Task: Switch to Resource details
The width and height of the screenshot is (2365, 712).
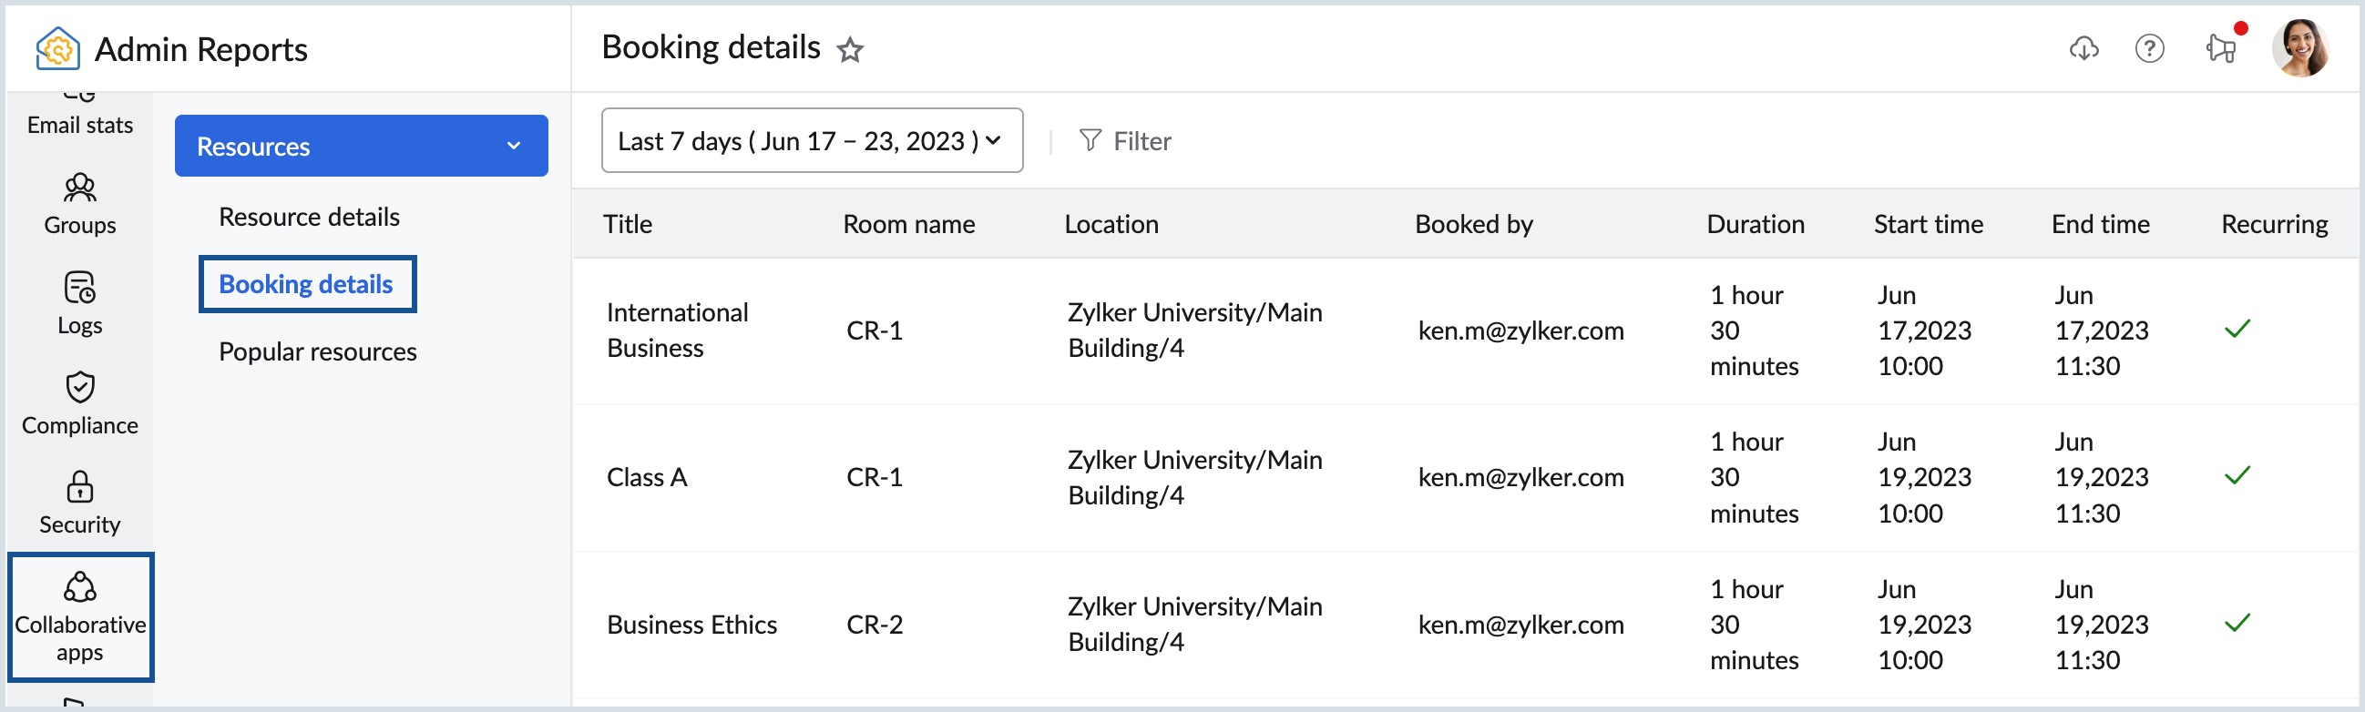Action: (x=308, y=217)
